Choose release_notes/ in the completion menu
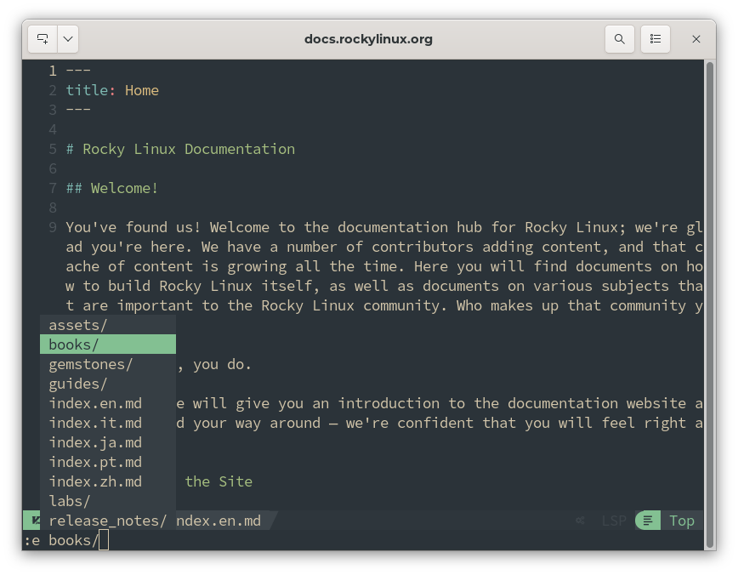Screen dimensions: 738x575 coord(107,521)
